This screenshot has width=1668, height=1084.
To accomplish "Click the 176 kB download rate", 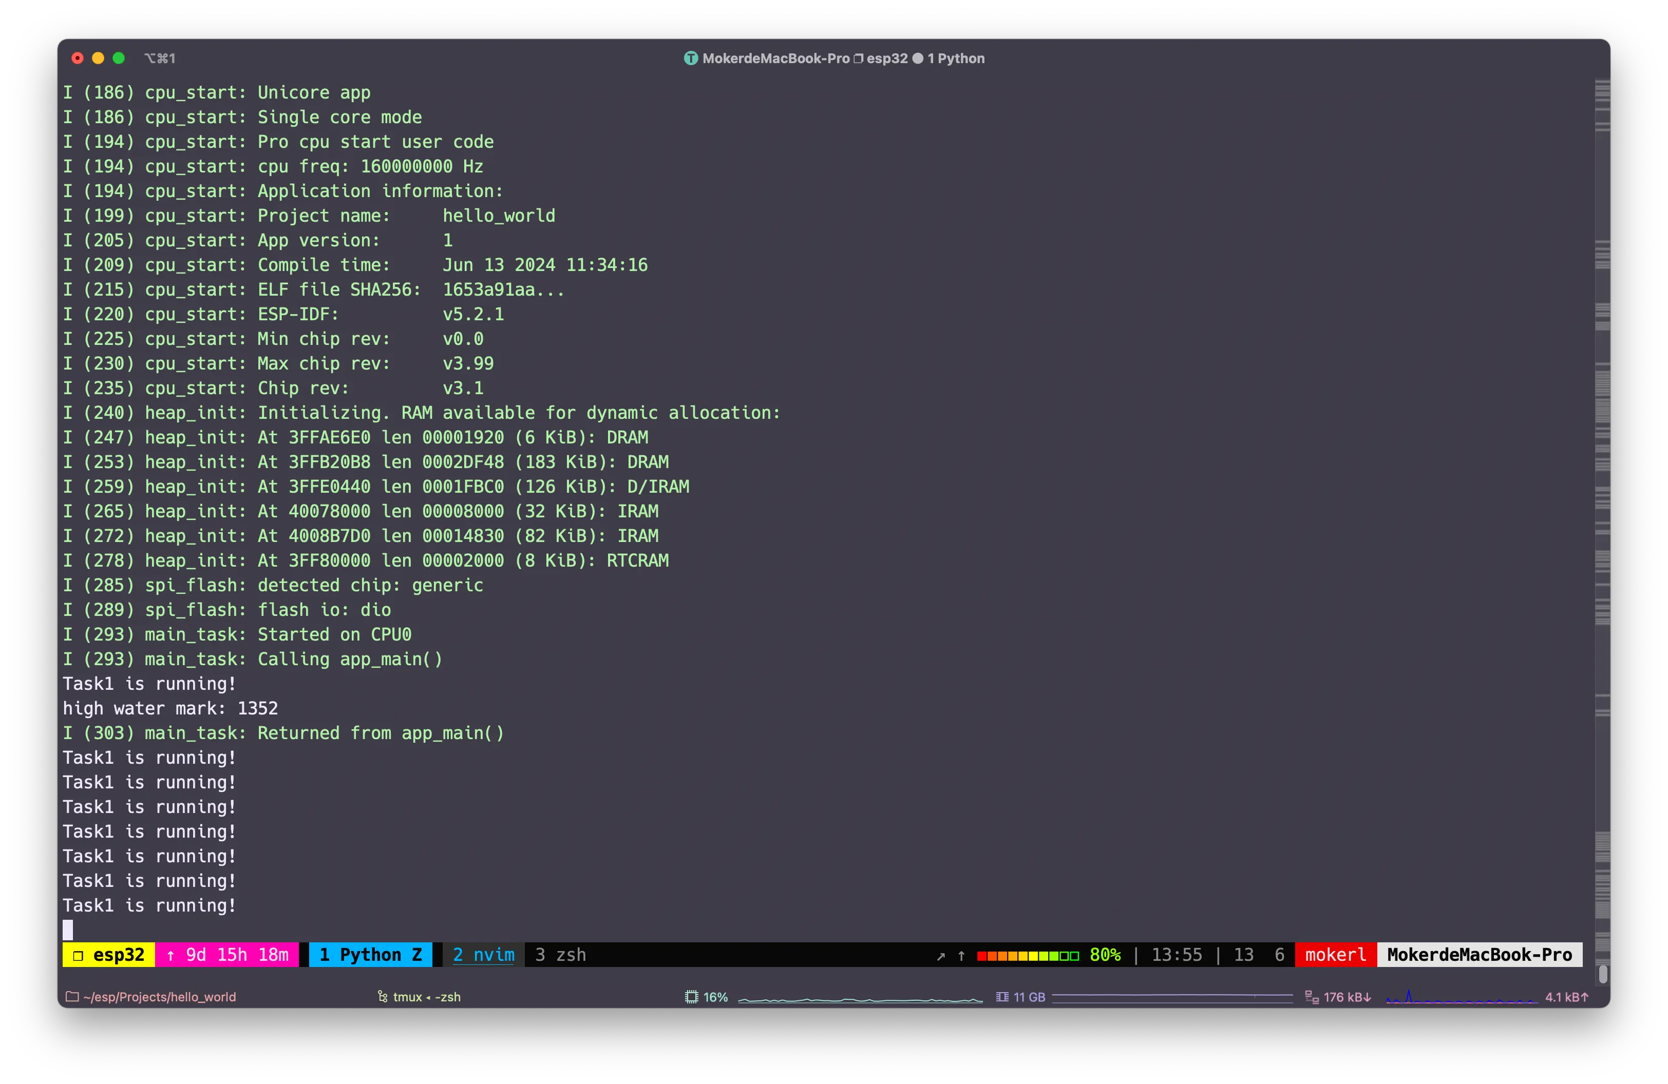I will pos(1347,996).
